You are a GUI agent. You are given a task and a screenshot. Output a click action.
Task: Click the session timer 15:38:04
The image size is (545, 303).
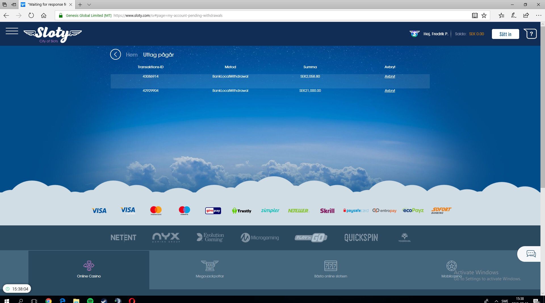click(17, 289)
